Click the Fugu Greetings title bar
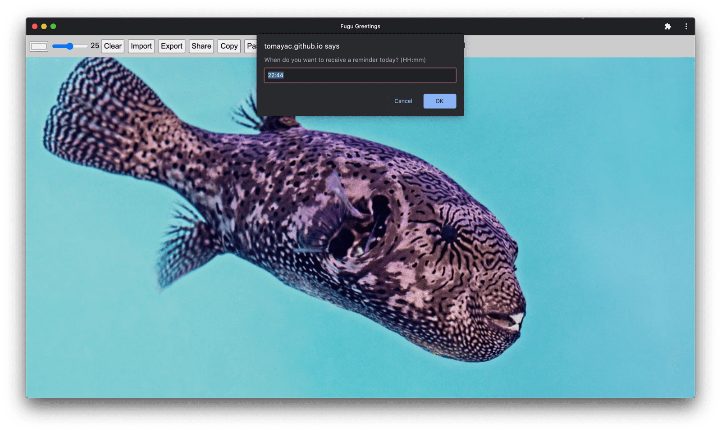The height and width of the screenshot is (432, 721). point(360,26)
